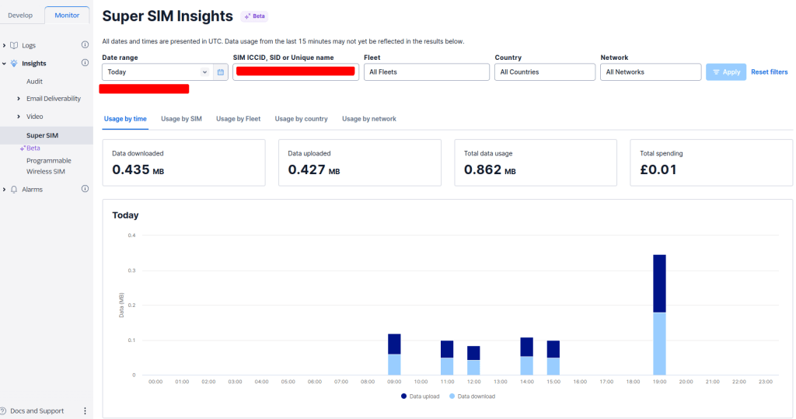Viewport: 796px width, 419px height.
Task: Expand the Logs section chevron
Action: click(4, 46)
